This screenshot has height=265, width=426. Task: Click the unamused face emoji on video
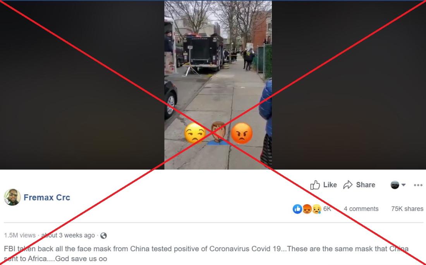click(x=195, y=133)
